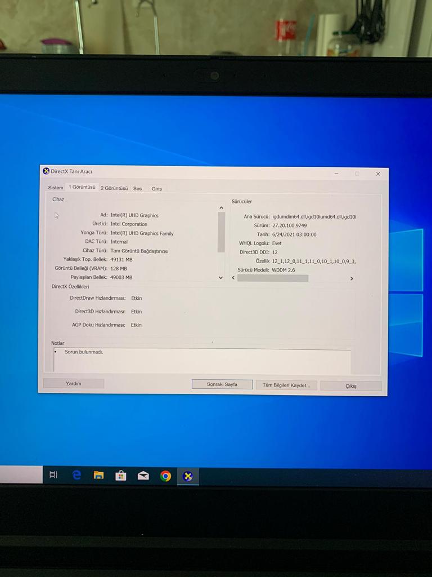Launch Google Chrome from the taskbar

tap(166, 476)
